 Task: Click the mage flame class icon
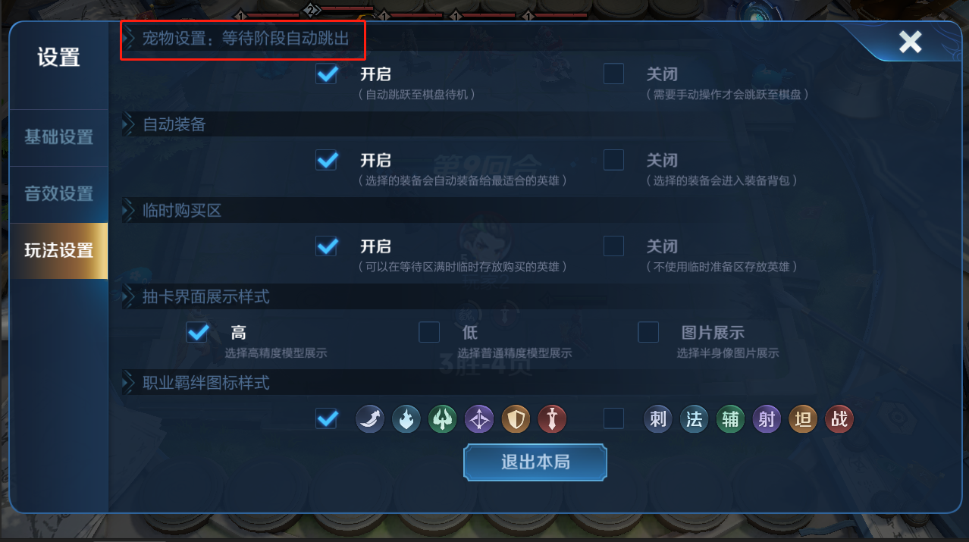[x=406, y=418]
